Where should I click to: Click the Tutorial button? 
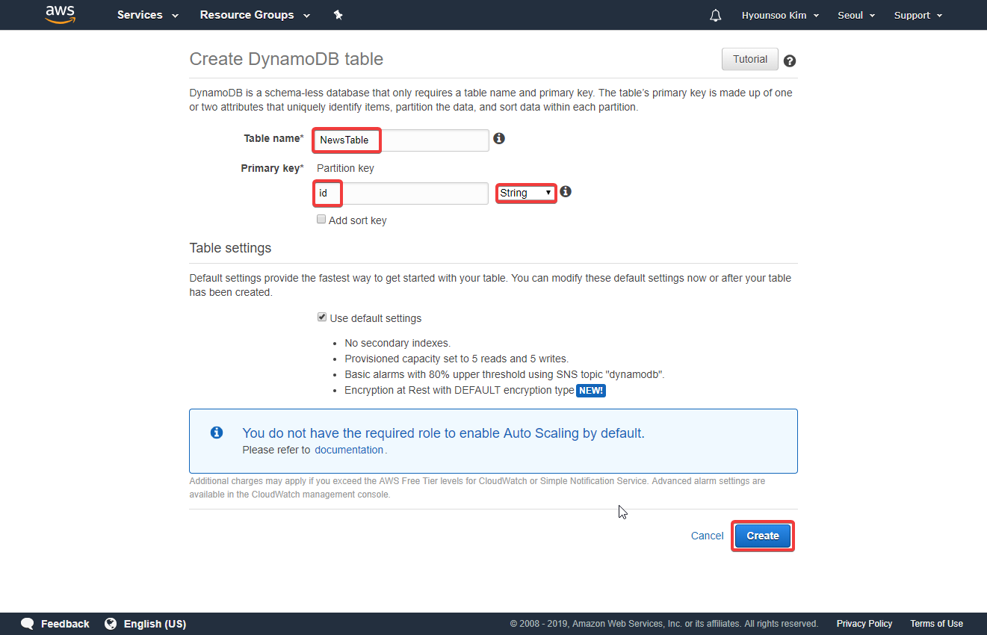pyautogui.click(x=750, y=59)
